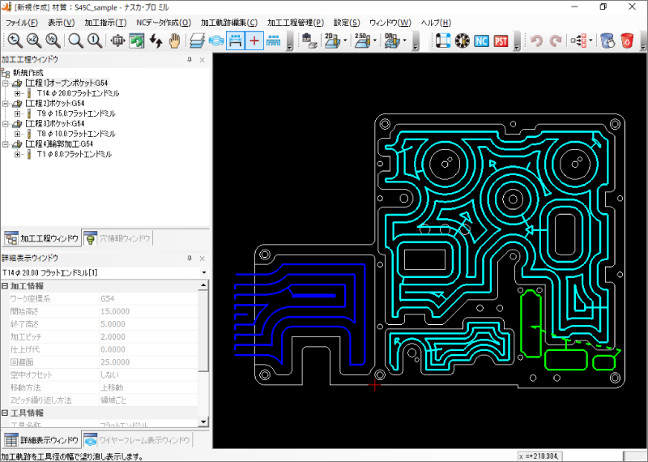Image resolution: width=648 pixels, height=462 pixels.
Task: Click the red recycle bin delete icon
Action: coord(627,41)
